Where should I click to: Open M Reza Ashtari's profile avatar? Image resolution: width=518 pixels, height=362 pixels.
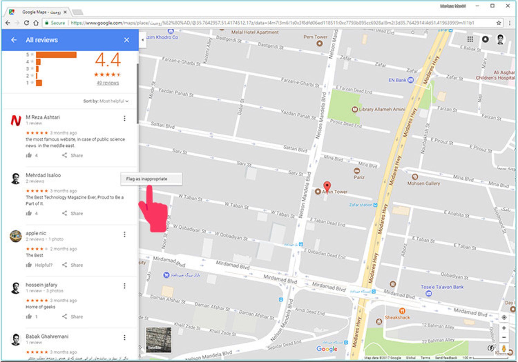[16, 120]
